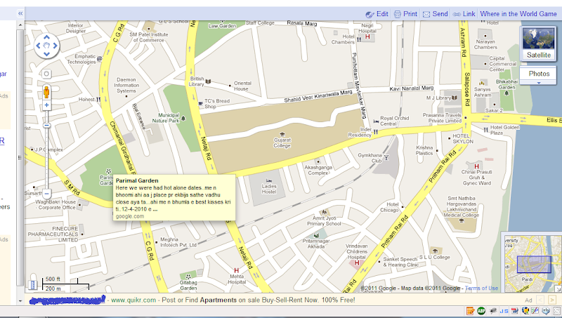Open the Link option

pyautogui.click(x=464, y=14)
